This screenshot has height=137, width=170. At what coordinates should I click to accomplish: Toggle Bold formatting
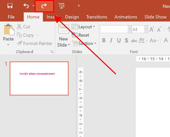[x=104, y=40]
